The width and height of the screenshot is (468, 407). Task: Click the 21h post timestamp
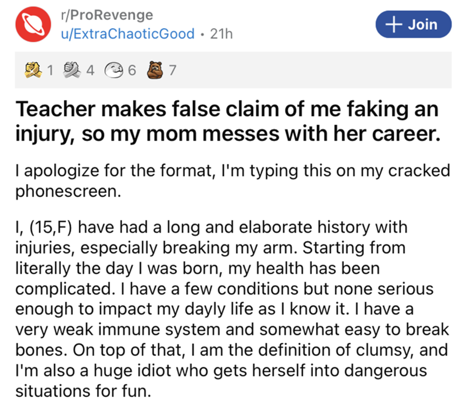[221, 33]
